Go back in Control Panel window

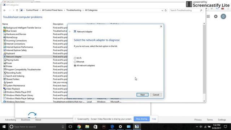tap(5, 10)
